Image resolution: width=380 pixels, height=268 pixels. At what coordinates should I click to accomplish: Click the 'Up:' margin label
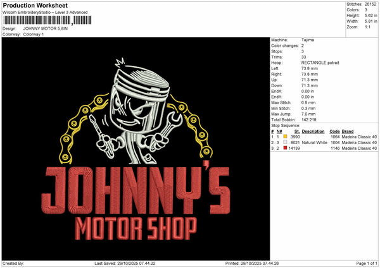tap(274, 80)
